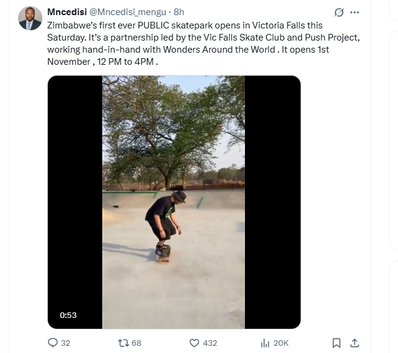398x353 pixels.
Task: Click the display name Mncedisi
Action: click(67, 12)
